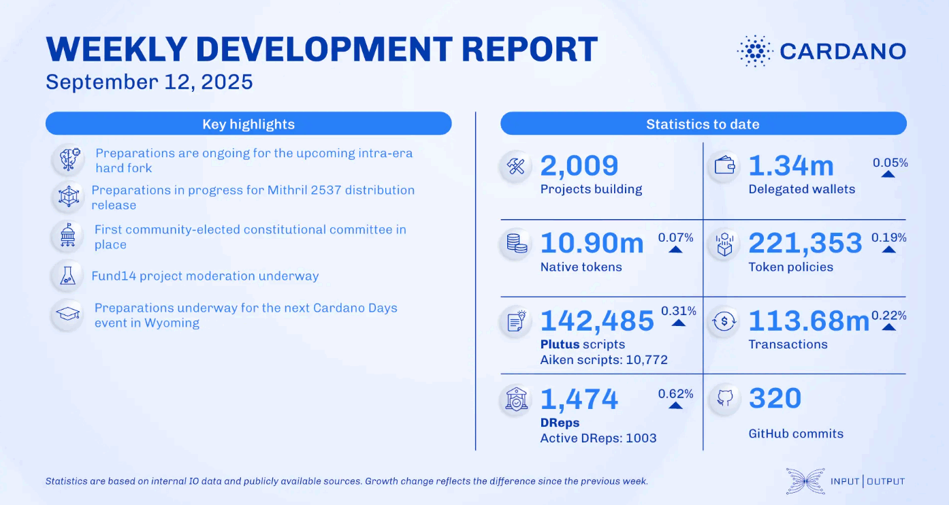Click the Plutus scripts document icon
The image size is (949, 505).
[516, 323]
